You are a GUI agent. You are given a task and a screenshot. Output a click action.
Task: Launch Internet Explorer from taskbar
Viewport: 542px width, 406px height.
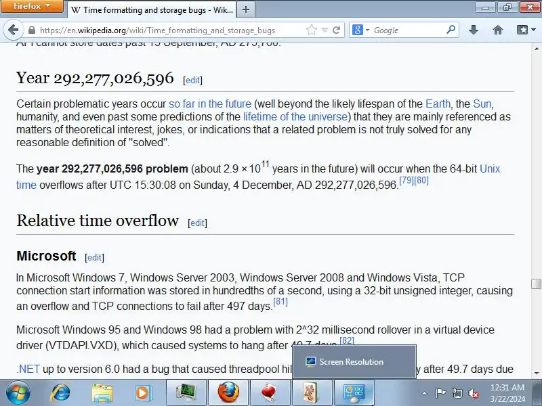61,393
